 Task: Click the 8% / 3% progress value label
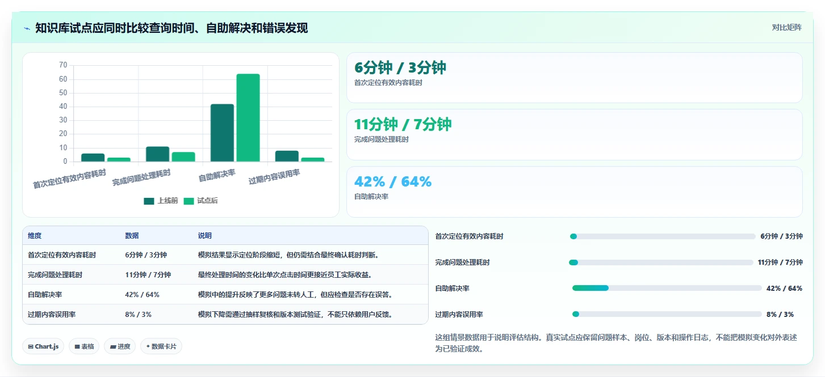(x=780, y=314)
